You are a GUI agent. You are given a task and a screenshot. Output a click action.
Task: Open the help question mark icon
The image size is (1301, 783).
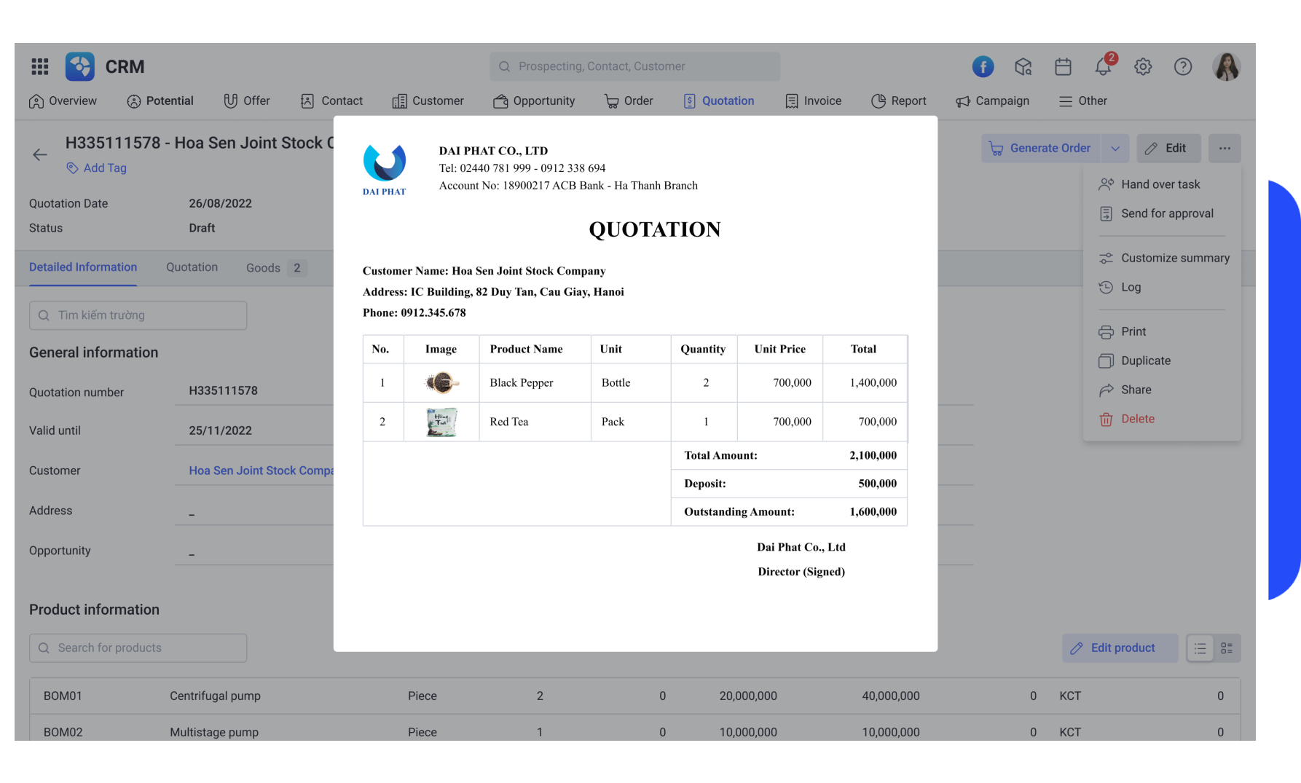(1183, 66)
